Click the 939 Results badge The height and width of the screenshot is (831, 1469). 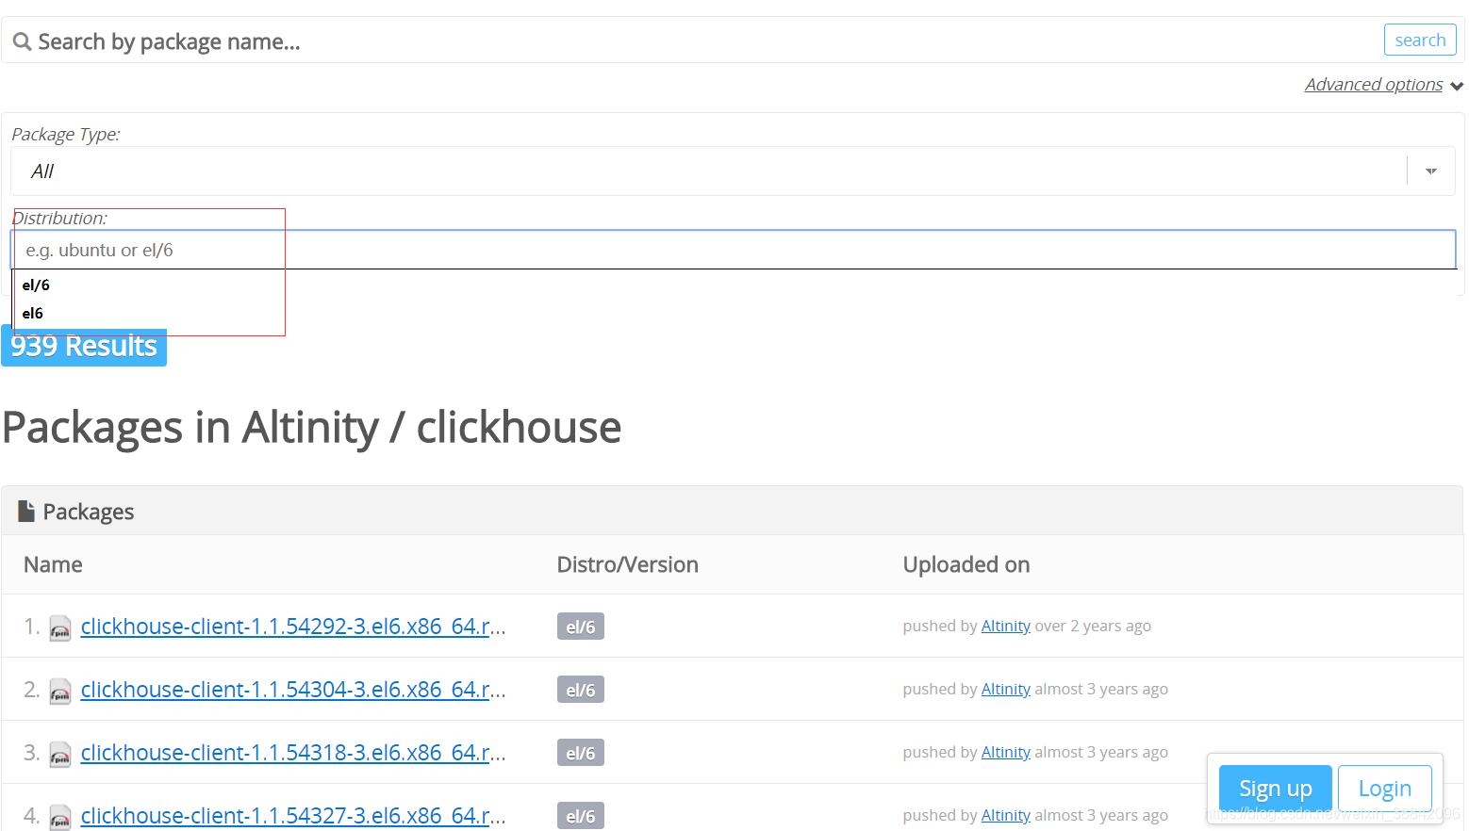tap(84, 346)
